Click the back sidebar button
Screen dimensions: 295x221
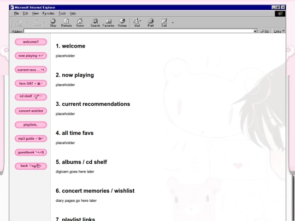pyautogui.click(x=31, y=166)
